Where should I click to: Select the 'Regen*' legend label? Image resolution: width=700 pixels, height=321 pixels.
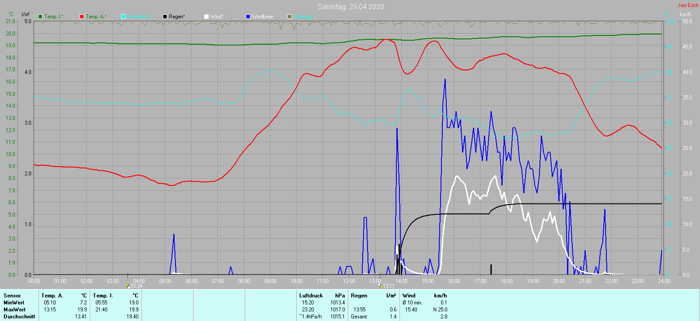coord(177,17)
